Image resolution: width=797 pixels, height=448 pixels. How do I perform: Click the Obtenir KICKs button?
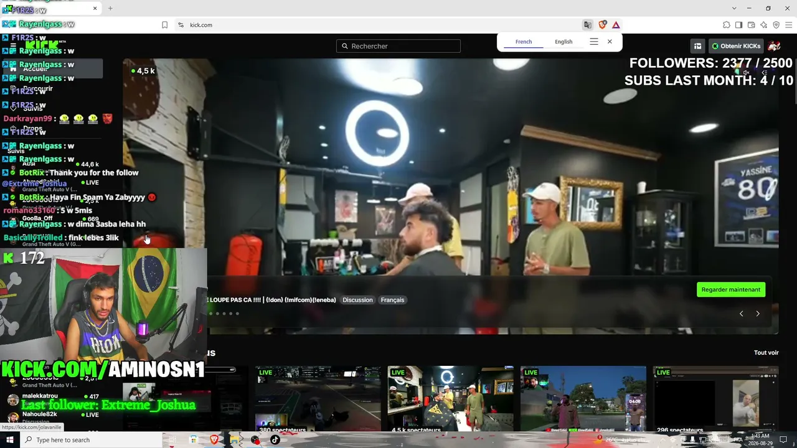[x=737, y=46]
